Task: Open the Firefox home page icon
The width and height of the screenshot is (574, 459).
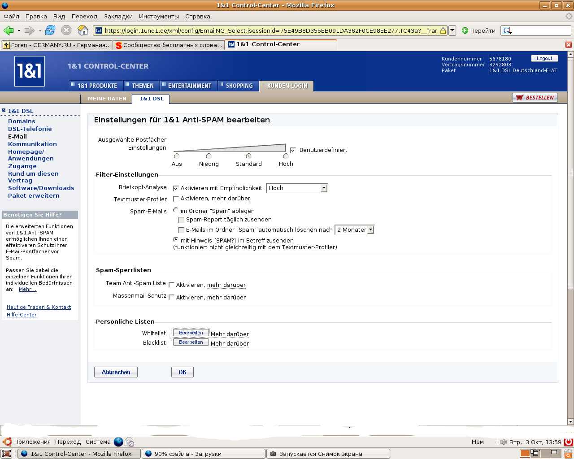Action: [83, 30]
